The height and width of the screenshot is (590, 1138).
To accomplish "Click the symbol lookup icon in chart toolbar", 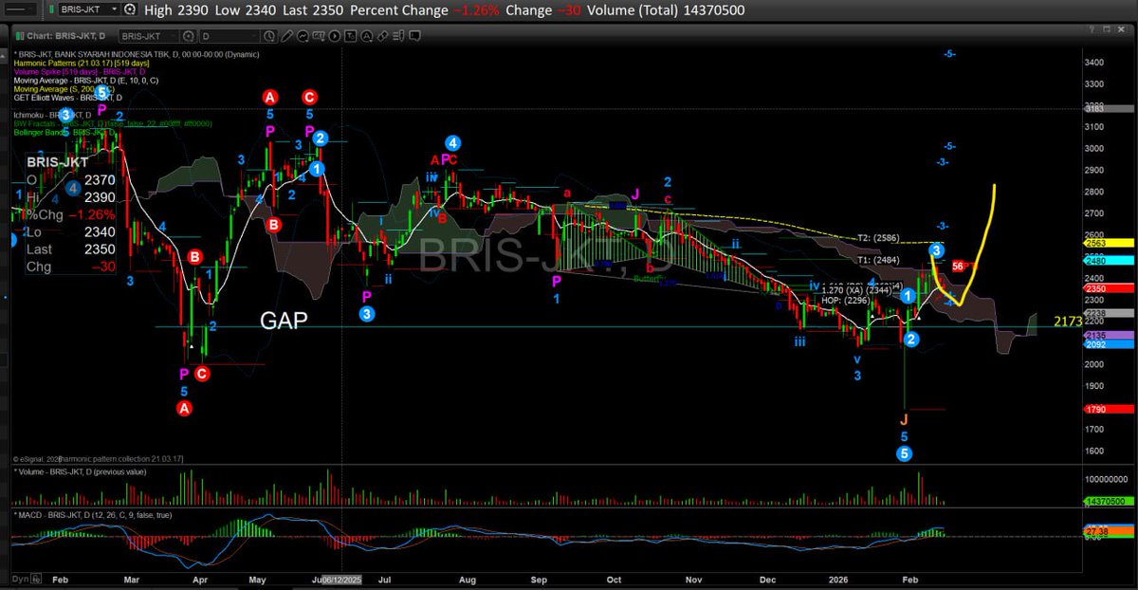I will [189, 35].
